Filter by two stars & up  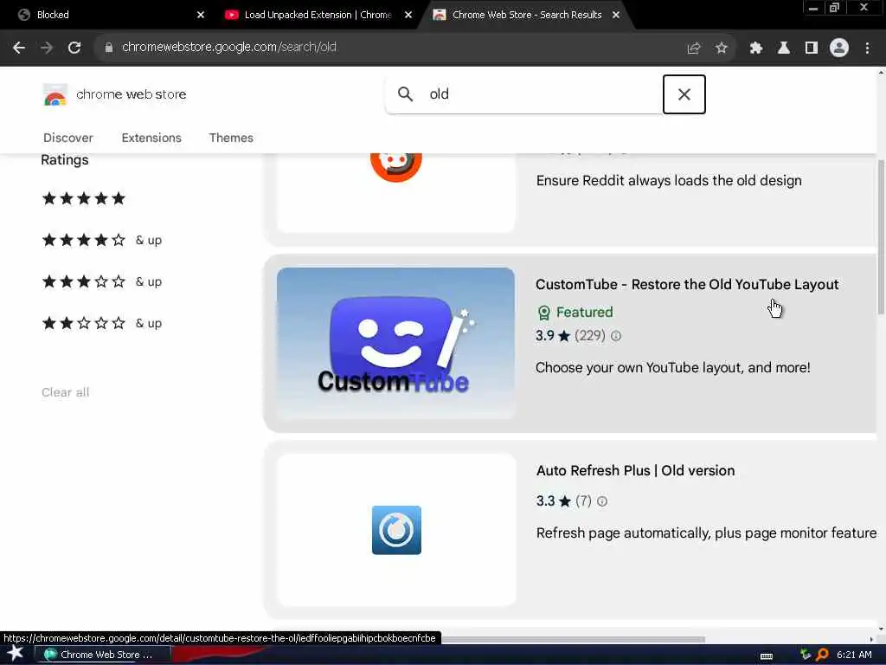102,324
